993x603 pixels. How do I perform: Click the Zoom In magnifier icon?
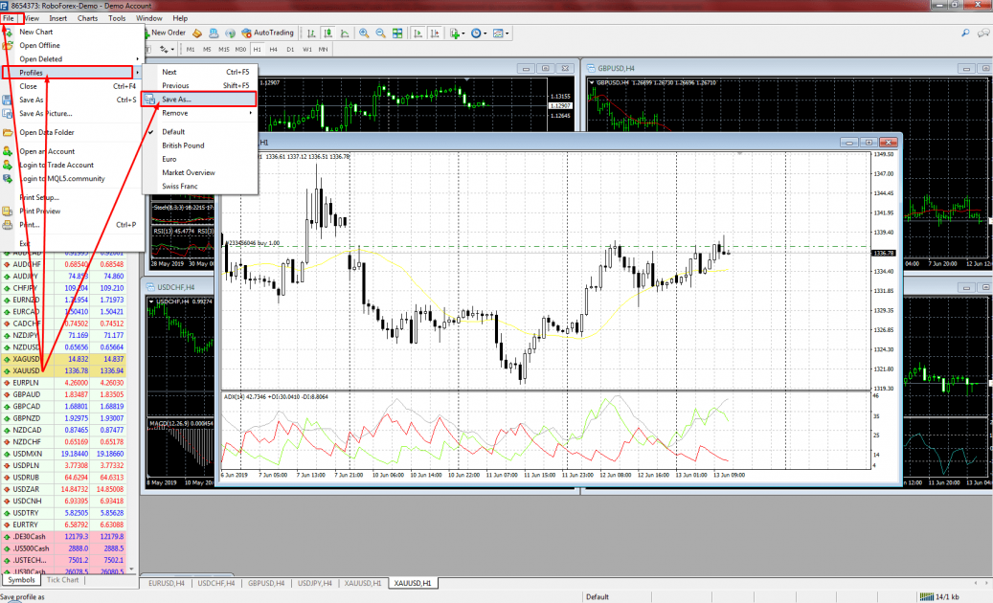(364, 33)
